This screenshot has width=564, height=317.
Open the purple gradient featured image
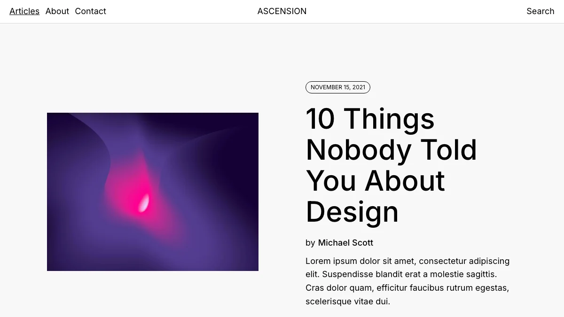tap(153, 192)
